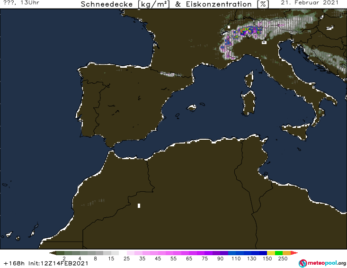Click legend value '15'

click(x=111, y=259)
